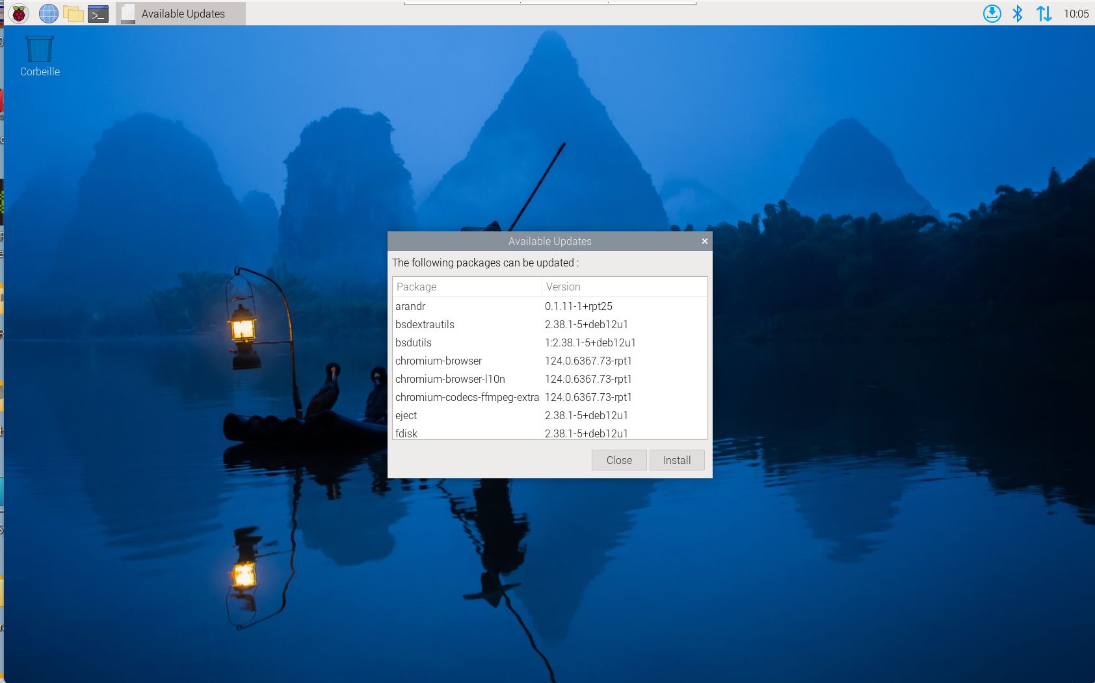Select the Corbeille trash desktop icon
The image size is (1095, 683).
point(40,57)
